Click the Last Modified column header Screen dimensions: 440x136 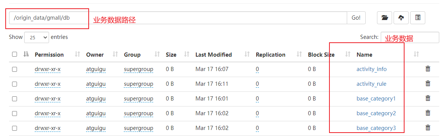tap(214, 54)
